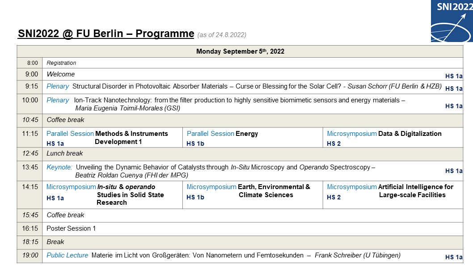Screen dimensions: 473x266
Task: Click 'HS 1a' in the 9:15 row
Action: [454, 89]
